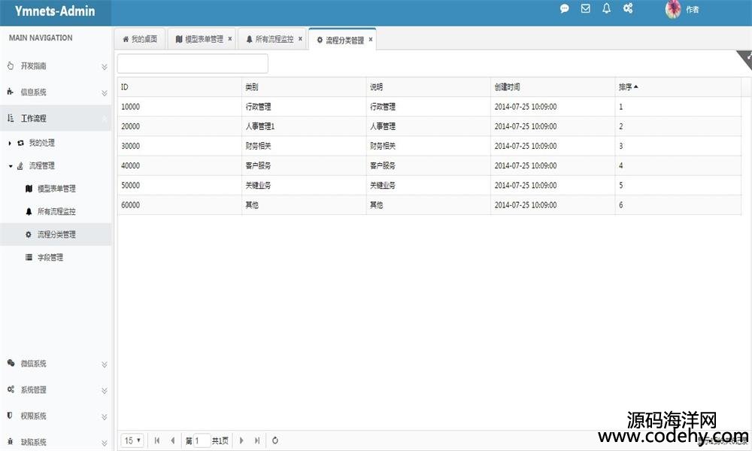The height and width of the screenshot is (451, 752).
Task: Open the chat messages icon in header
Action: pyautogui.click(x=565, y=9)
